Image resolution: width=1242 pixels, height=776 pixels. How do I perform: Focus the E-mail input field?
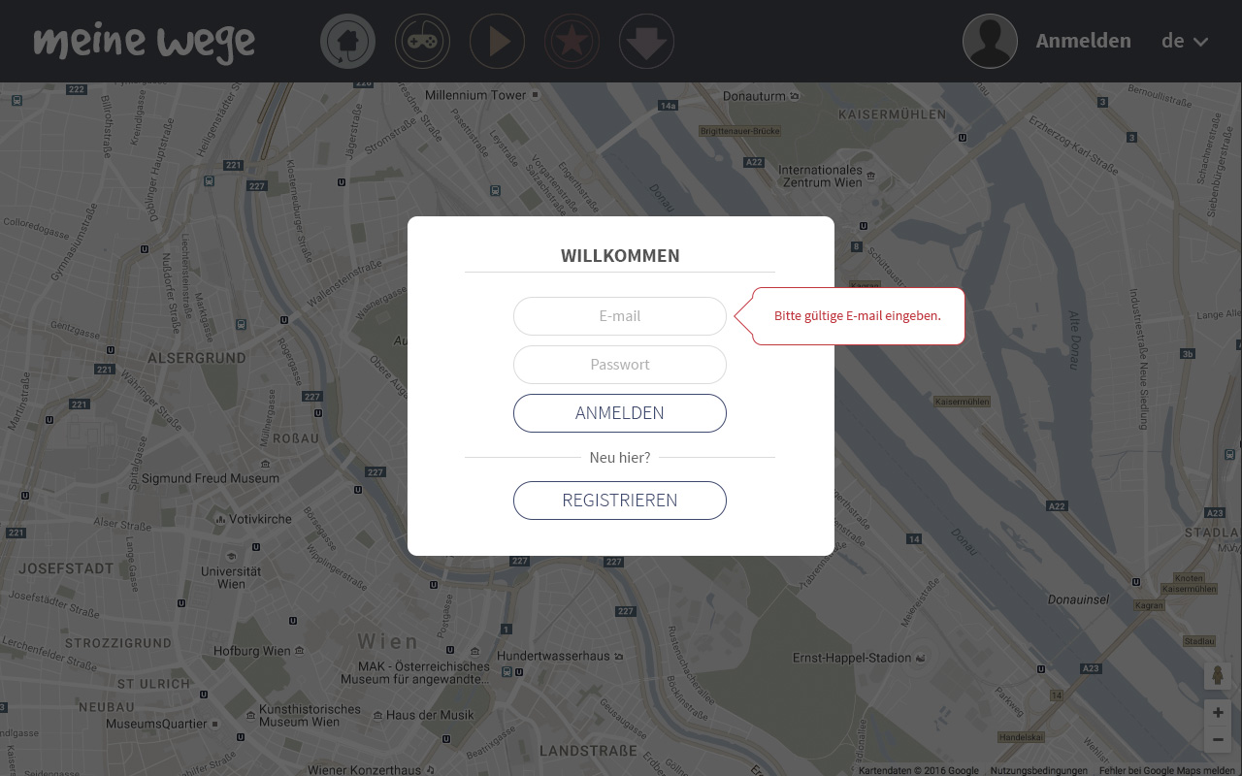tap(620, 316)
